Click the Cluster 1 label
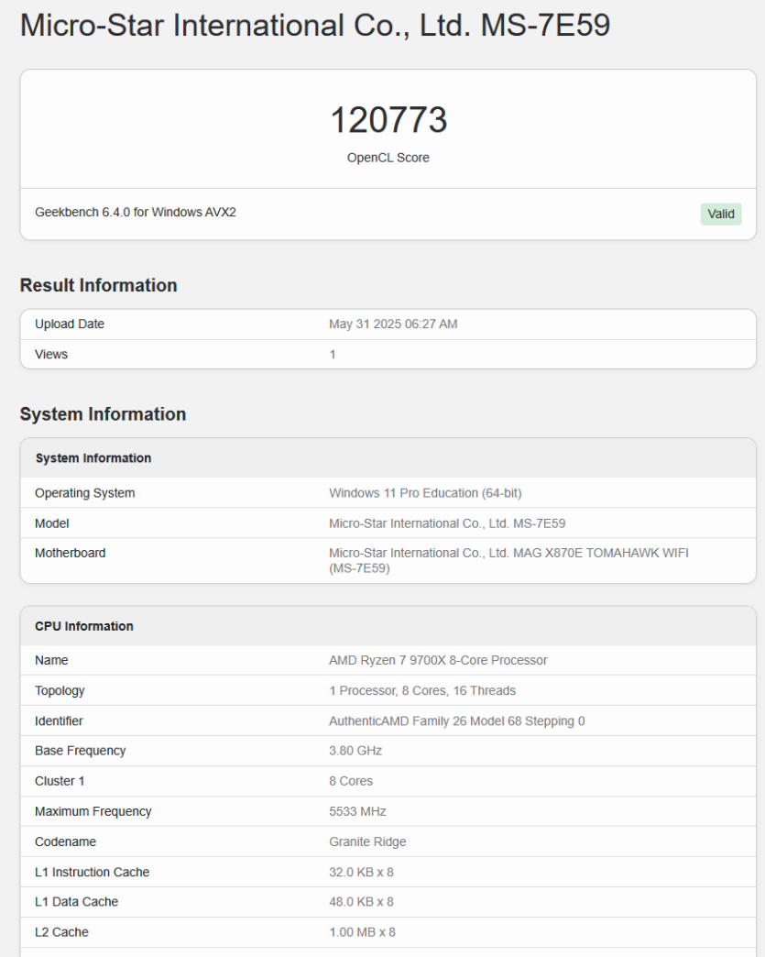Viewport: 765px width, 957px height. click(60, 781)
